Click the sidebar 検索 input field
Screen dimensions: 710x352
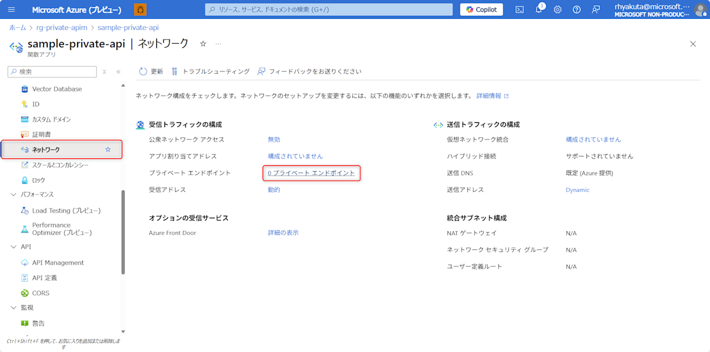(52, 71)
